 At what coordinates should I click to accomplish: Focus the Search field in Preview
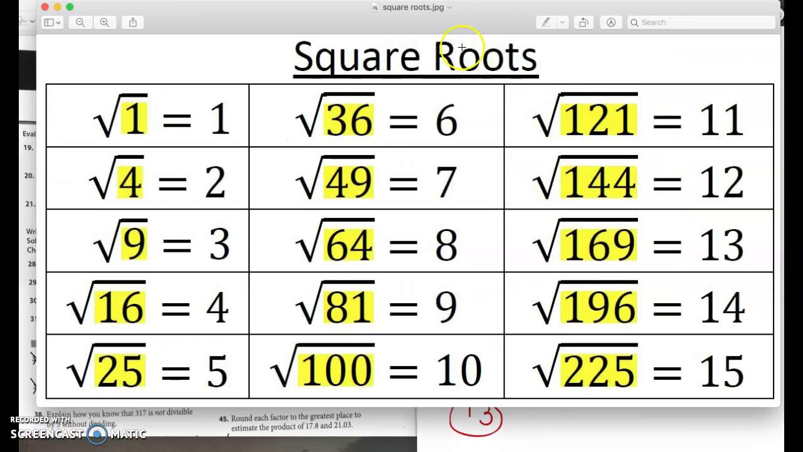tap(701, 23)
